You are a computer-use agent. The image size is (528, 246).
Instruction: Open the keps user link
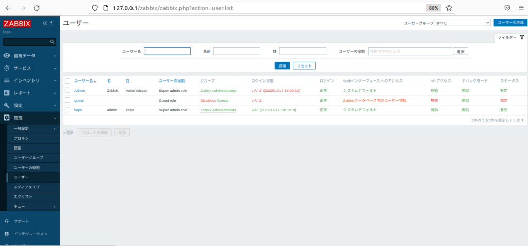[x=78, y=110]
